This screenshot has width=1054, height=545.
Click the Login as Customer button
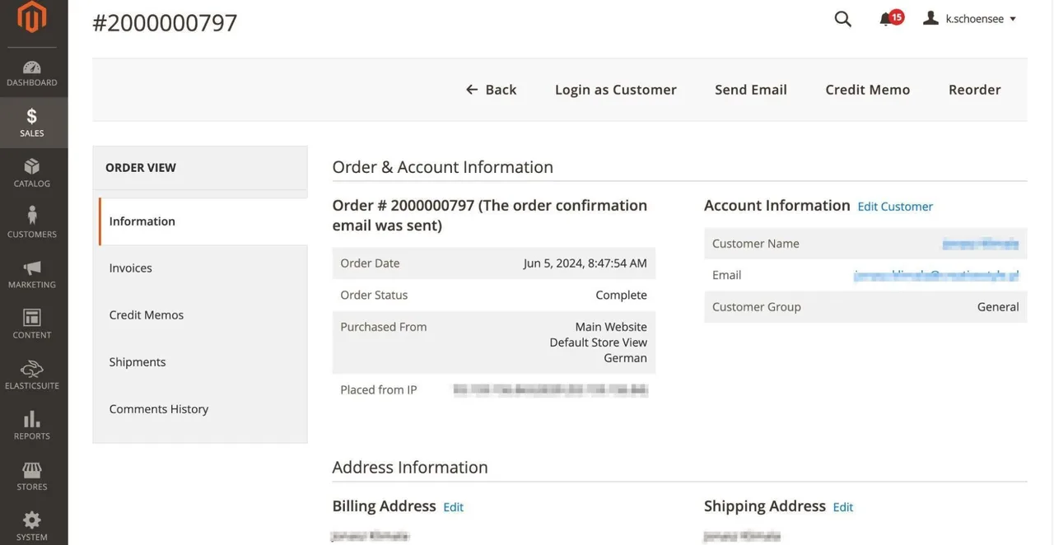point(616,90)
